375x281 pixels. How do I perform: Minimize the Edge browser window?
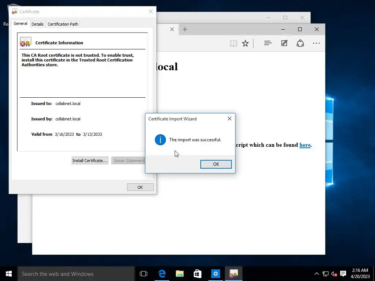coord(283,29)
